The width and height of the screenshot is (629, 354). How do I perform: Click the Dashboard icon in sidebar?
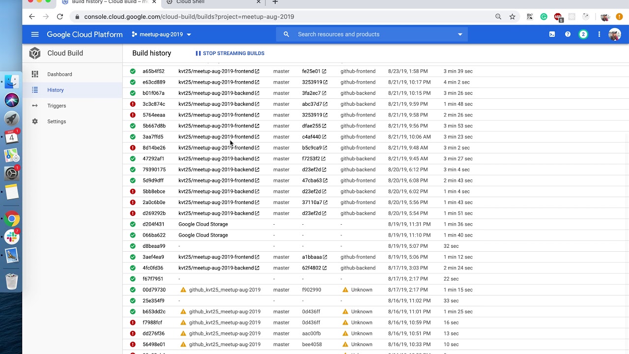click(x=35, y=74)
